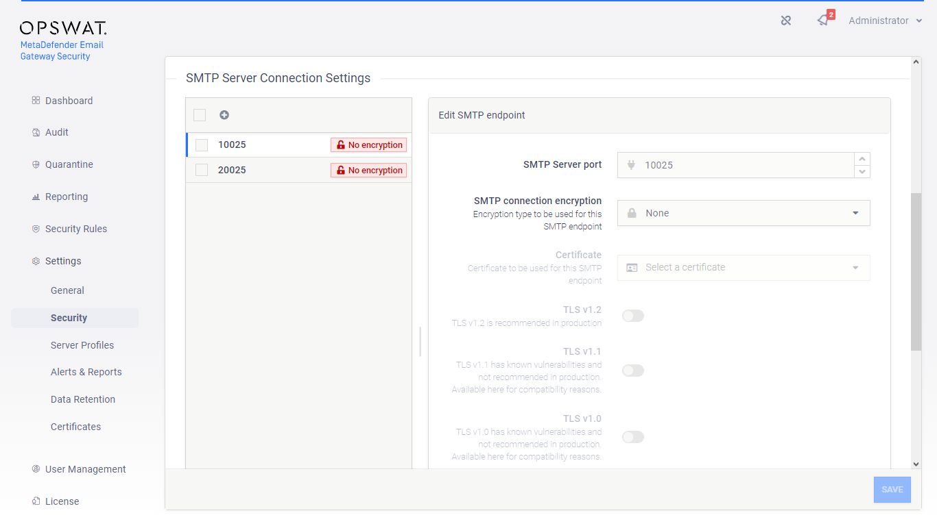The height and width of the screenshot is (526, 937).
Task: Click unlocked padlock icon on 20025 row
Action: click(341, 171)
